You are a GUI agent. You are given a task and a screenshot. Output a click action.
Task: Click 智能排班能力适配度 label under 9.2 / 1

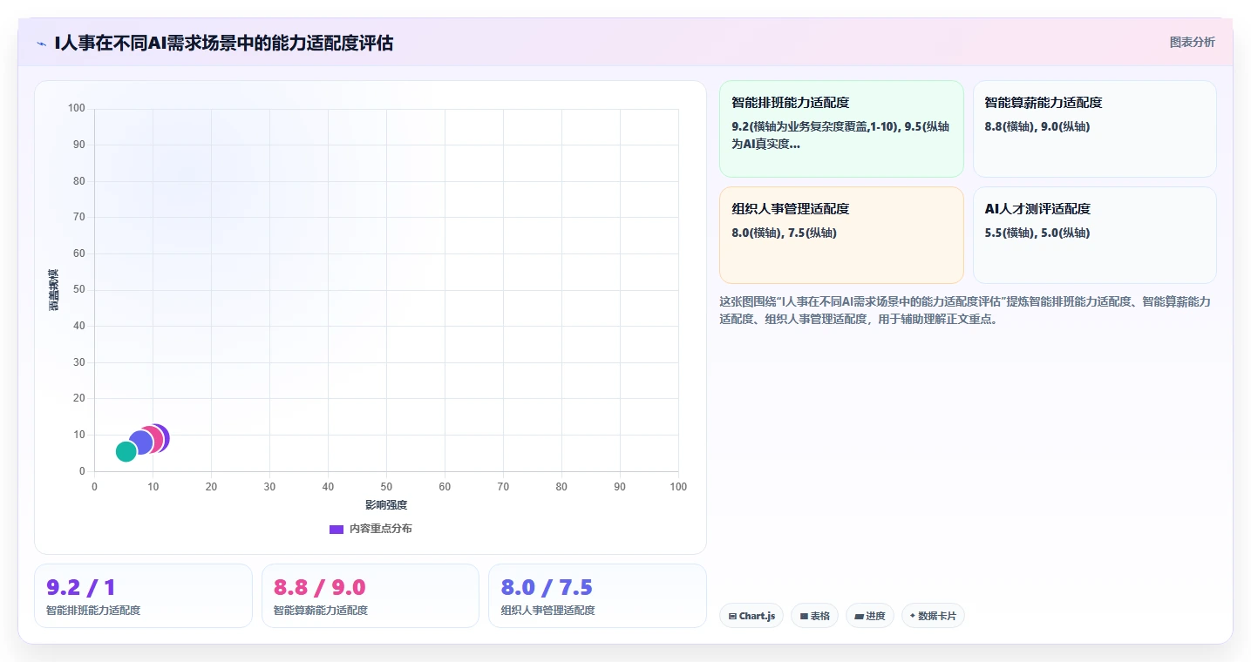[93, 611]
